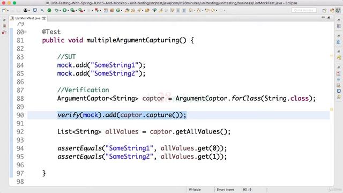Open the red-marked view icon in right sidebar

pyautogui.click(x=339, y=73)
